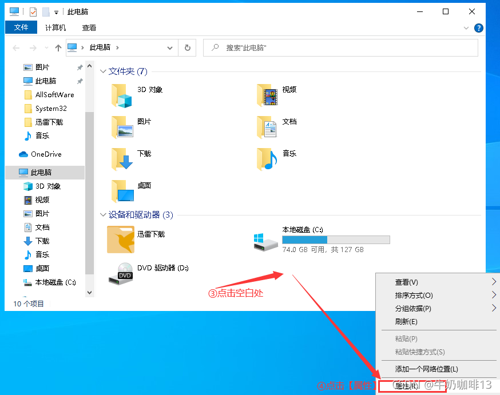Viewport: 500px width, 395px height.
Task: Switch to the 查看 ribbon tab
Action: [x=89, y=27]
